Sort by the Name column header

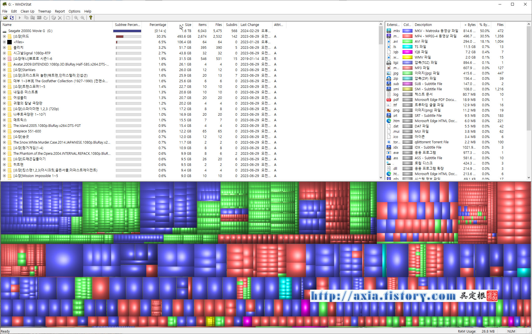[56, 25]
